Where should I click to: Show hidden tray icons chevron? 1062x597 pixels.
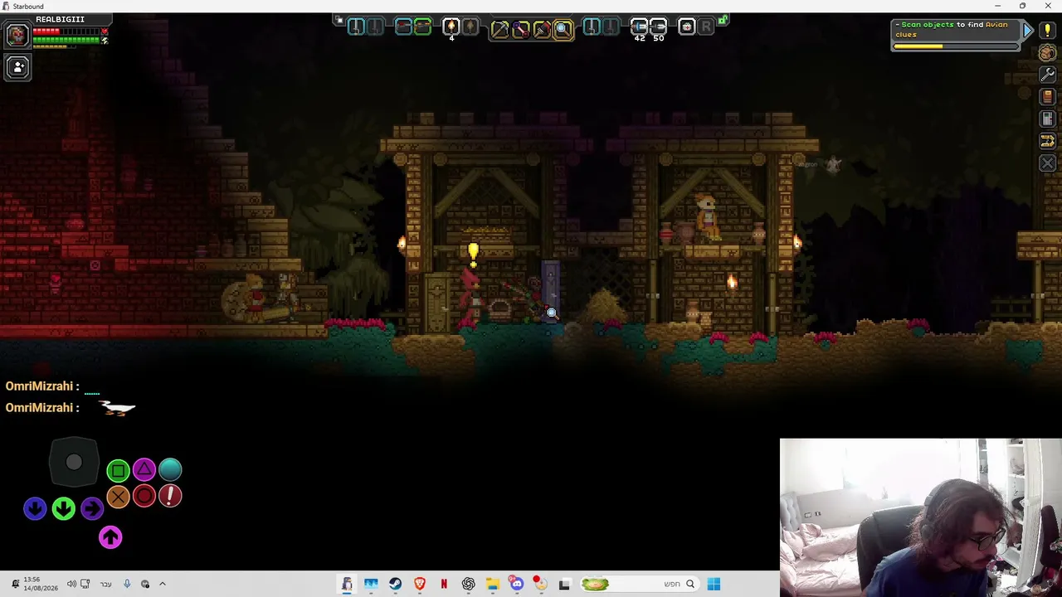tap(163, 584)
